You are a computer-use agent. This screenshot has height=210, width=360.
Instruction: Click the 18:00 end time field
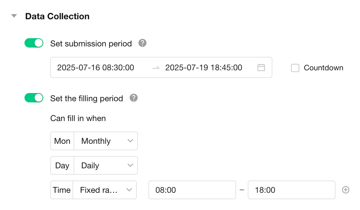(x=291, y=190)
